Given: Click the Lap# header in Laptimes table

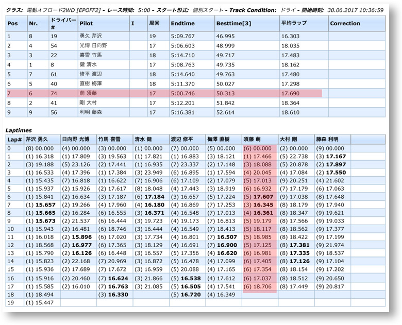Looking at the screenshot, I should (x=14, y=140).
